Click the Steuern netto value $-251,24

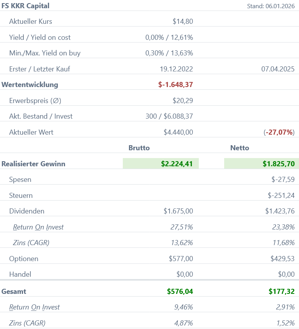click(x=283, y=196)
